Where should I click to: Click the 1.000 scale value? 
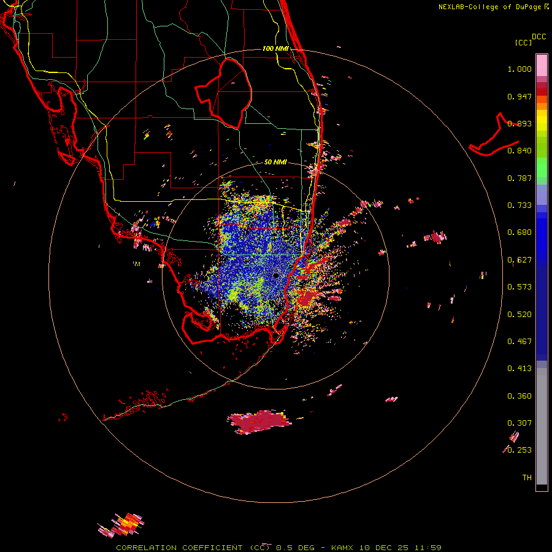[x=519, y=69]
